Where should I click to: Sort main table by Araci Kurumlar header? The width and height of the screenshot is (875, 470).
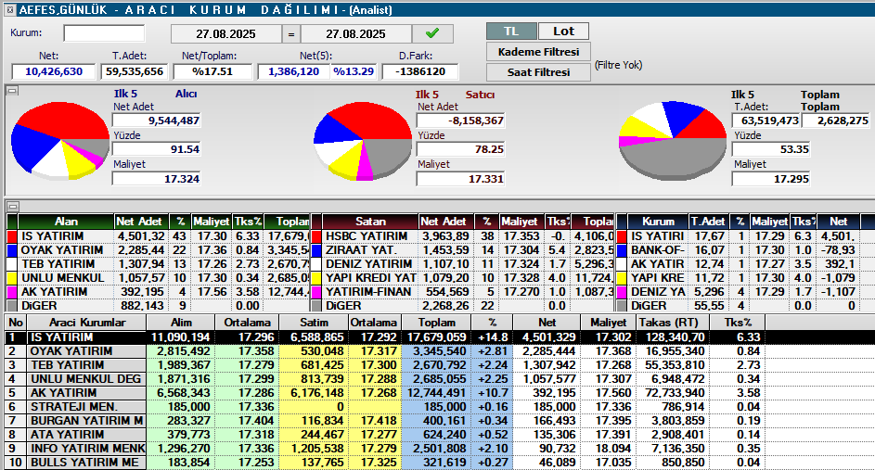tap(87, 323)
